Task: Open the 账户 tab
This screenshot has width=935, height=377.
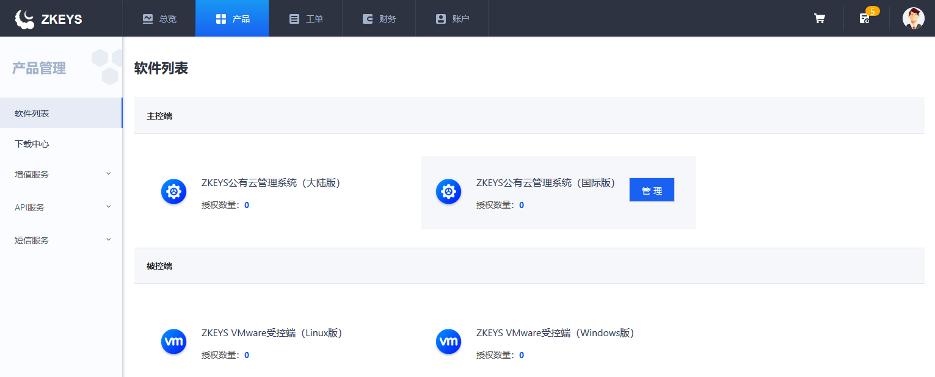Action: point(452,18)
